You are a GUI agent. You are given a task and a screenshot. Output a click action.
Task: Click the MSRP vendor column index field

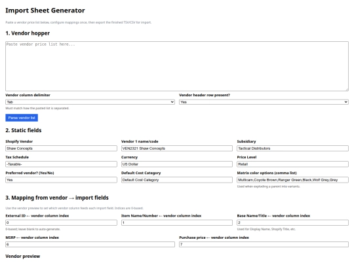[90, 244]
